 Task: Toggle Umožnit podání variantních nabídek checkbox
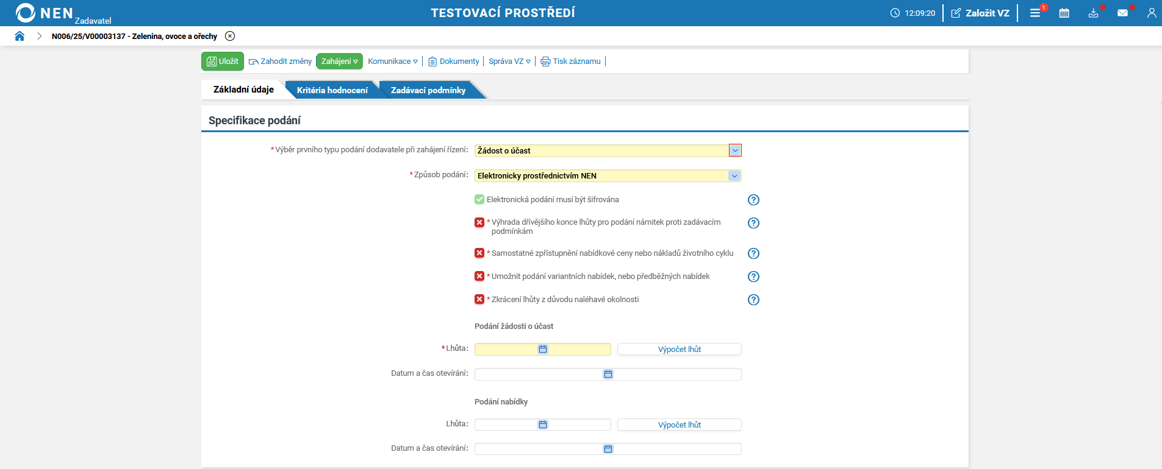click(479, 276)
